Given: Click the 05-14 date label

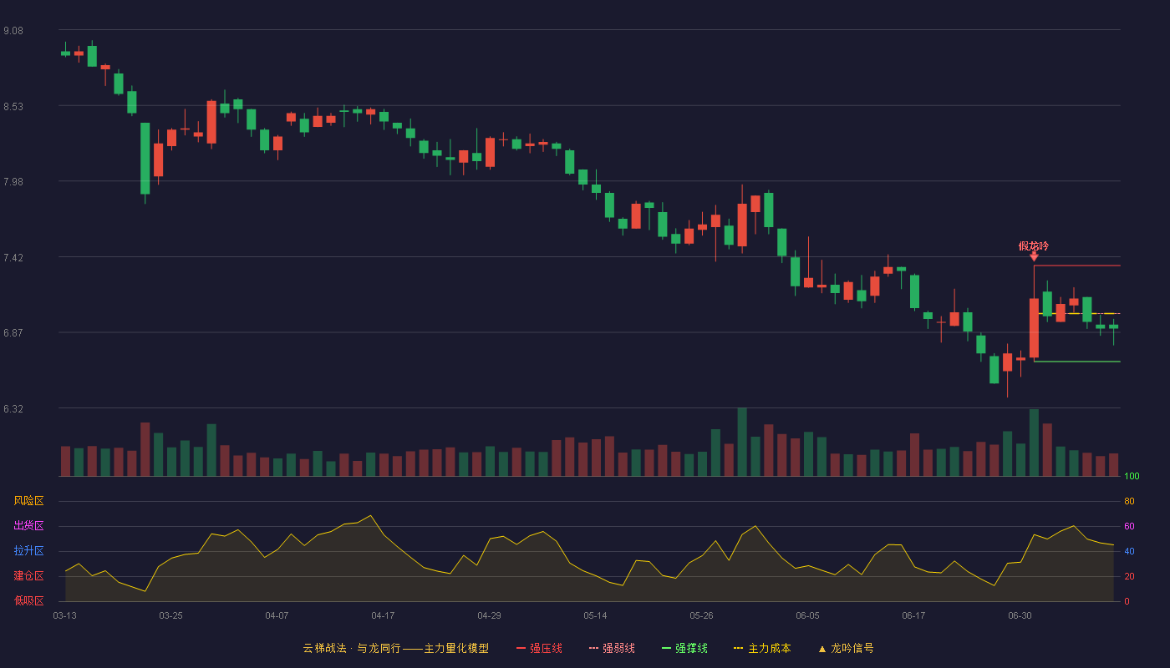Looking at the screenshot, I should [x=595, y=615].
